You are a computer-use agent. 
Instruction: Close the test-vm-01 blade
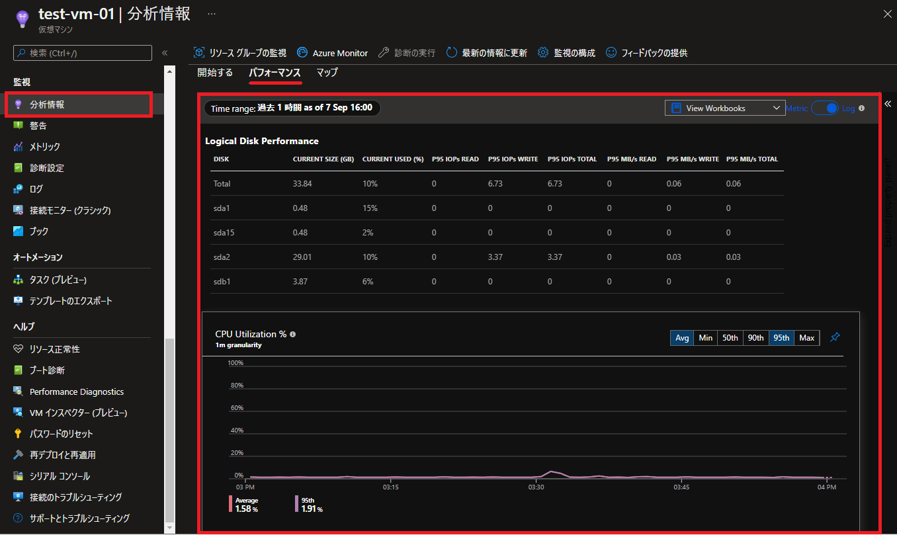pos(887,13)
